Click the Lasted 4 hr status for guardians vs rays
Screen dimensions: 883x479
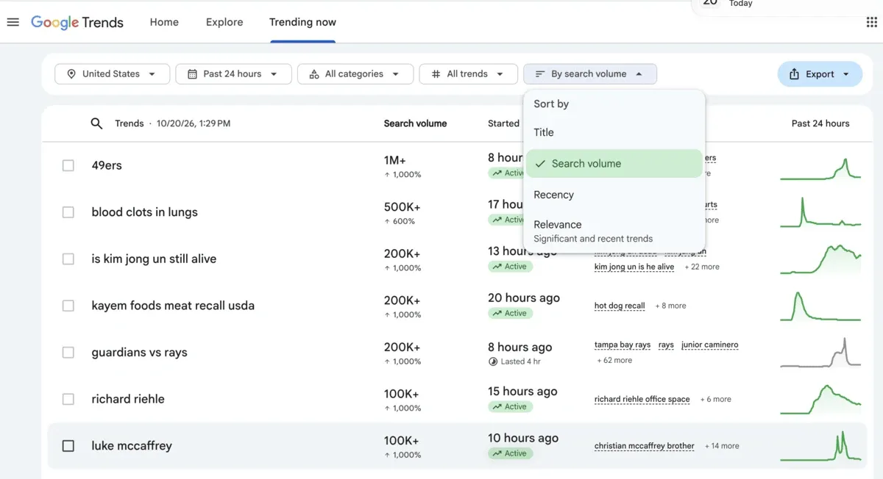click(514, 361)
